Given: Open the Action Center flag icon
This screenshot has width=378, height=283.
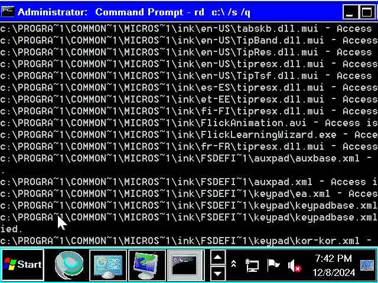Looking at the screenshot, I should coord(273,265).
